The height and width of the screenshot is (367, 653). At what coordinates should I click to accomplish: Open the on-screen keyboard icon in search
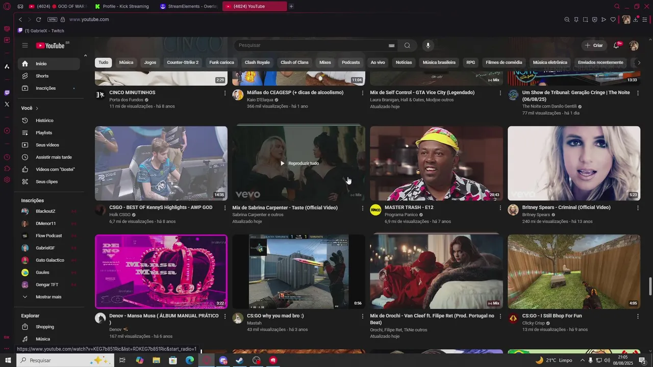(x=391, y=46)
